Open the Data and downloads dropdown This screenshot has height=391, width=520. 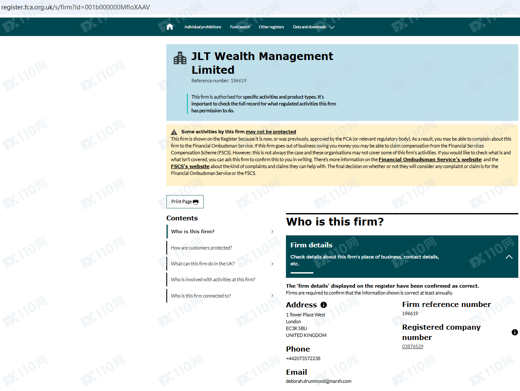[x=313, y=27]
